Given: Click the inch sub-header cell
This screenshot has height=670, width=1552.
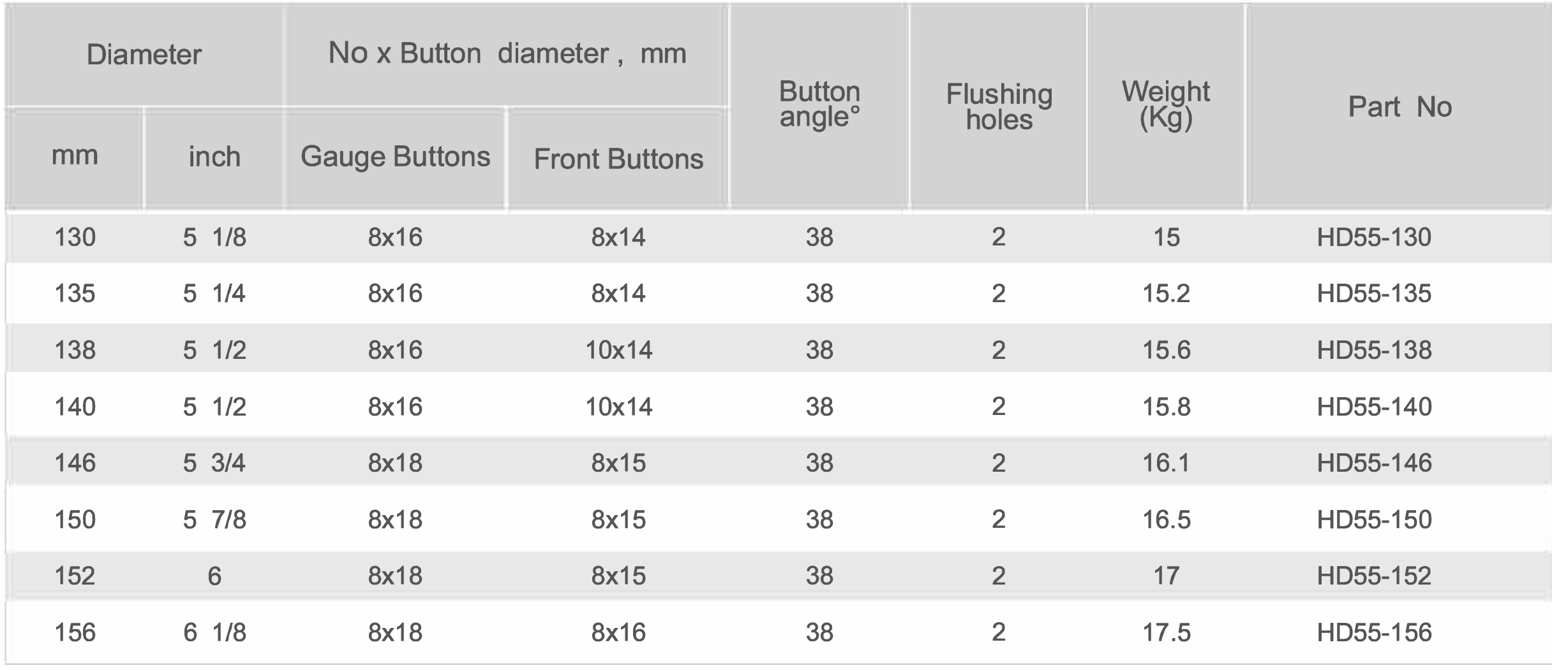Looking at the screenshot, I should point(214,157).
